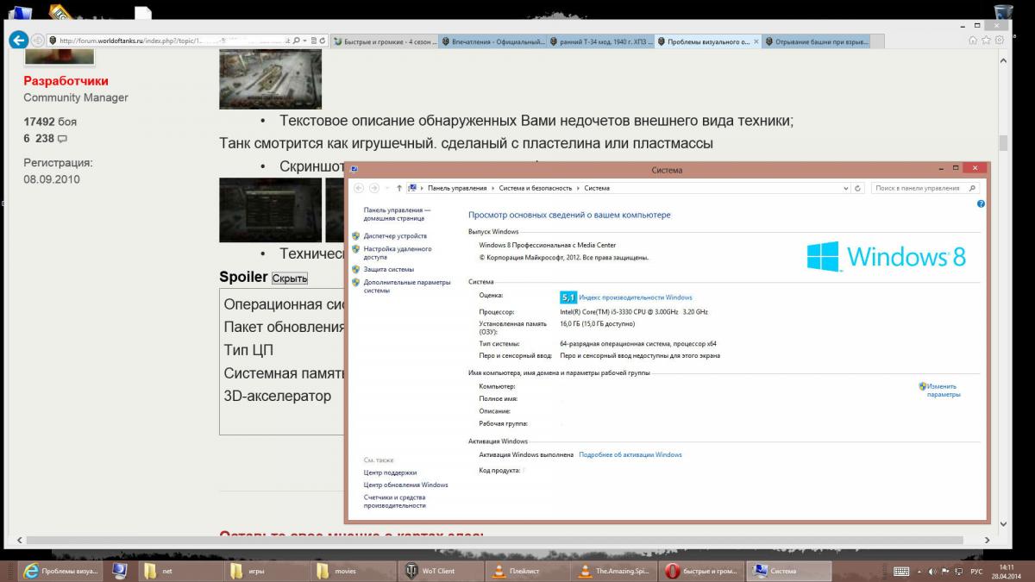The height and width of the screenshot is (582, 1035).
Task: Switch to the 'Быстрые и громкие' browser tab
Action: 383,41
